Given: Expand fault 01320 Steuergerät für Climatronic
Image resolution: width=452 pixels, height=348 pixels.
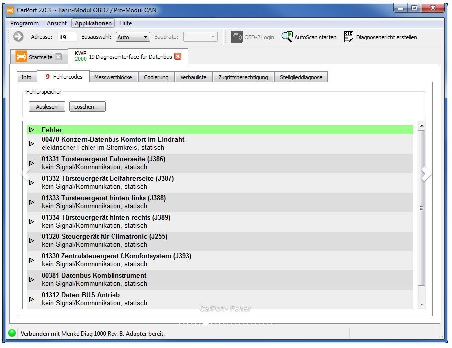Looking at the screenshot, I should coord(32,241).
